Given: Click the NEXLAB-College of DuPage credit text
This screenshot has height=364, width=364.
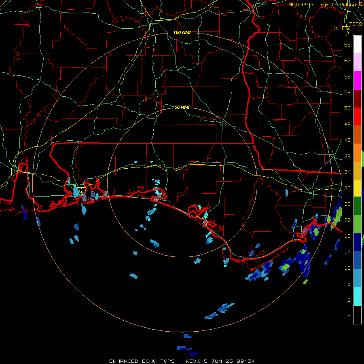Looking at the screenshot, I should (x=326, y=4).
